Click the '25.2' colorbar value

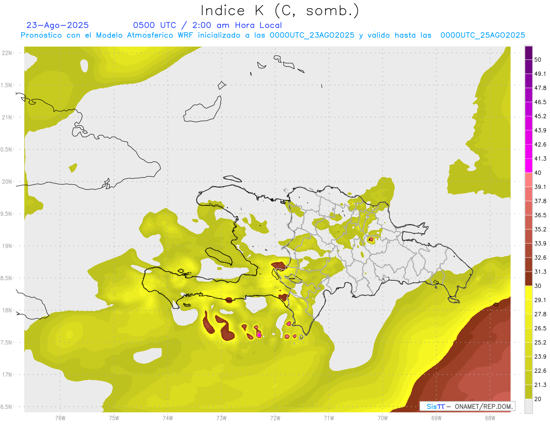click(x=540, y=343)
